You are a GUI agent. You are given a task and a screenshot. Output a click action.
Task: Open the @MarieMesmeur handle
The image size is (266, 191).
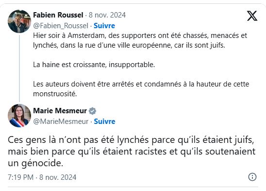61,122
